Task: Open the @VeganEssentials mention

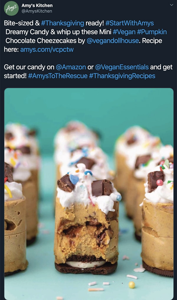Action: pos(122,67)
